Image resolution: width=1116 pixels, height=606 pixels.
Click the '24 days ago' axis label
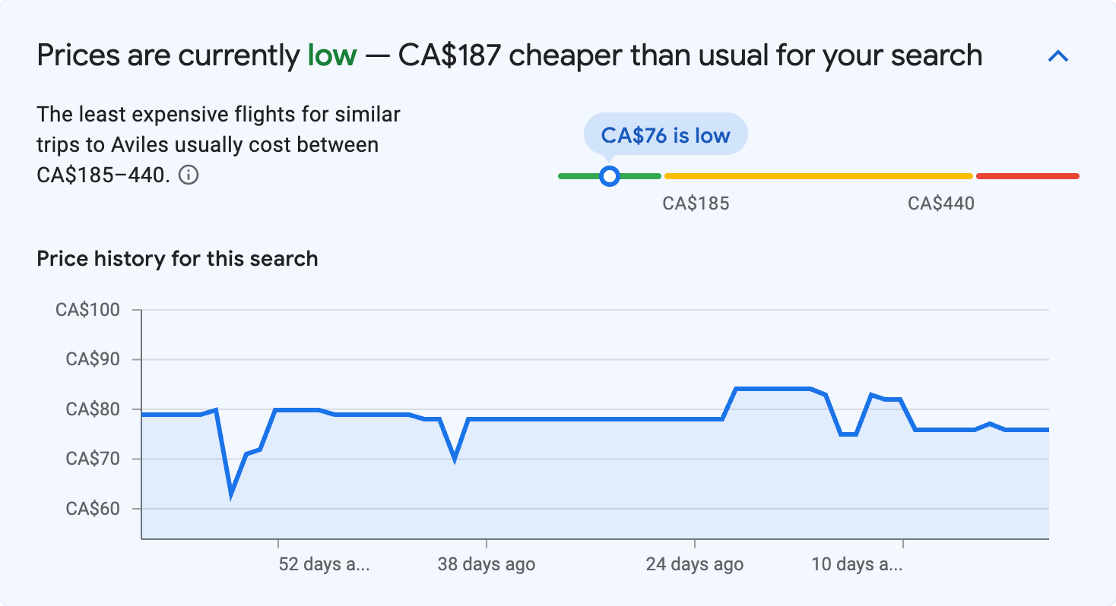[695, 565]
